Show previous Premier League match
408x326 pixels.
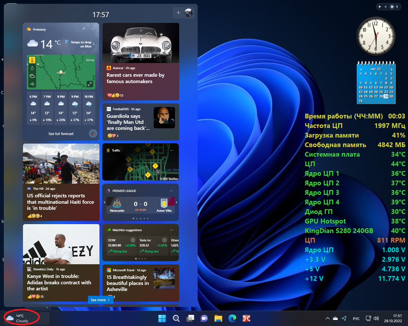point(104,202)
